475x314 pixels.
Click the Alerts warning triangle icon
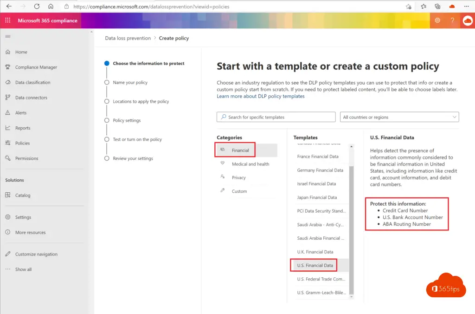tap(8, 113)
